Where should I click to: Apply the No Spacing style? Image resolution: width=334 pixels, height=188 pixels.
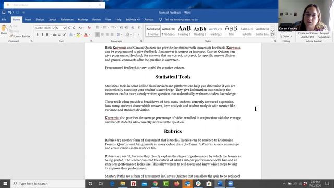(x=169, y=30)
